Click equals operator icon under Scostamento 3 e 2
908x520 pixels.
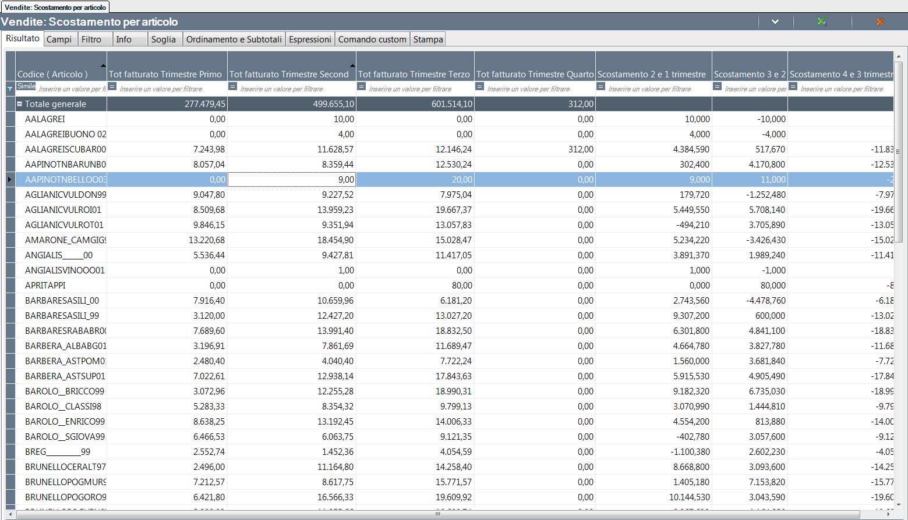[718, 87]
